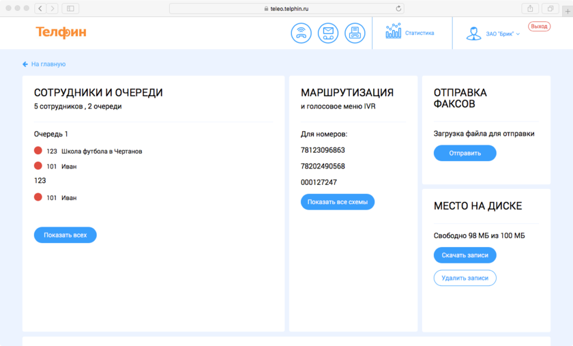Expand the ЗАО "Брик" account dropdown
The height and width of the screenshot is (346, 573).
coord(503,33)
